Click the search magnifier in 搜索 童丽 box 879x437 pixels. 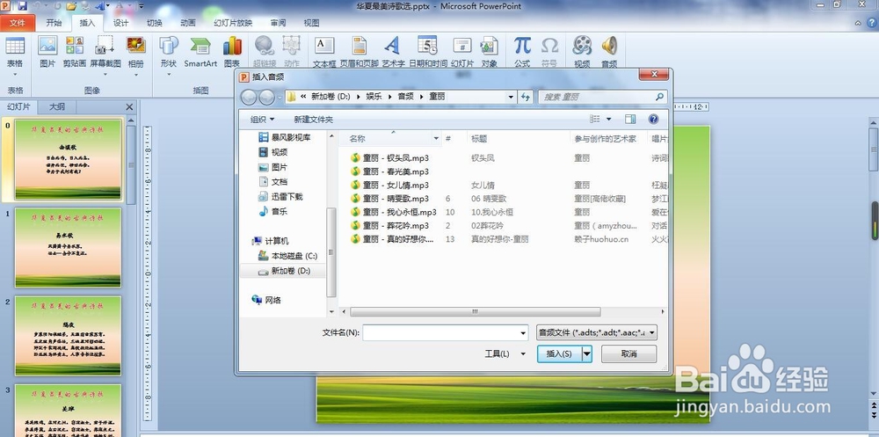point(659,97)
